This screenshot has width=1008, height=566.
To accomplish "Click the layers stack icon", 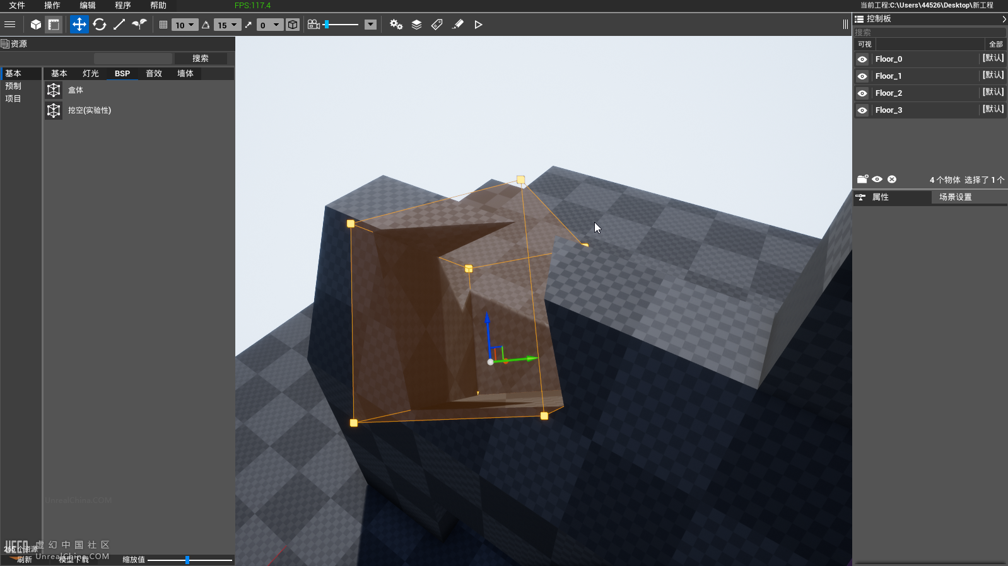I will 416,25.
